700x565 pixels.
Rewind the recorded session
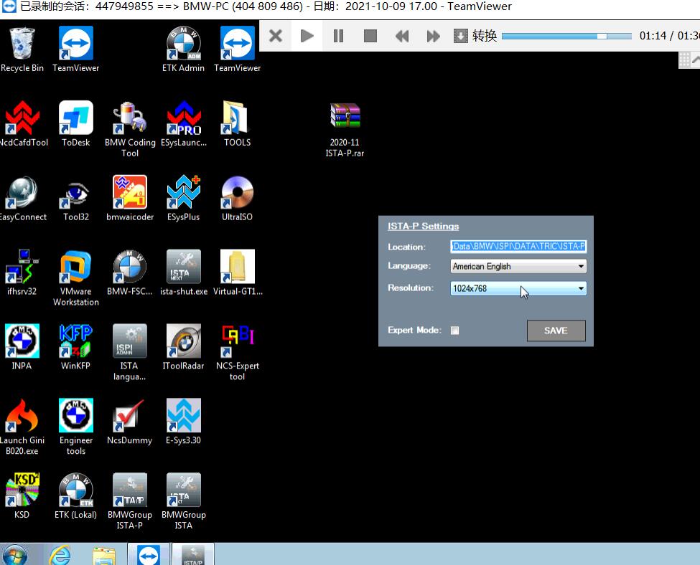pyautogui.click(x=402, y=36)
